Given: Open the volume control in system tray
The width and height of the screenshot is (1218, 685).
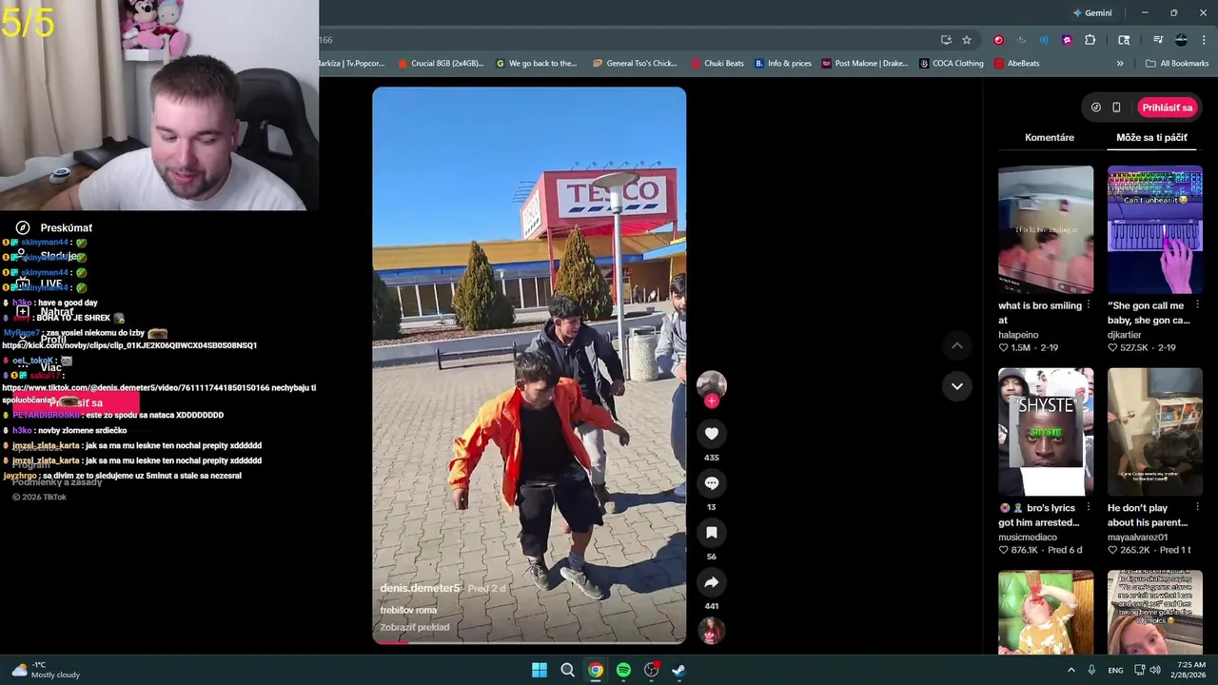Looking at the screenshot, I should click(x=1154, y=670).
